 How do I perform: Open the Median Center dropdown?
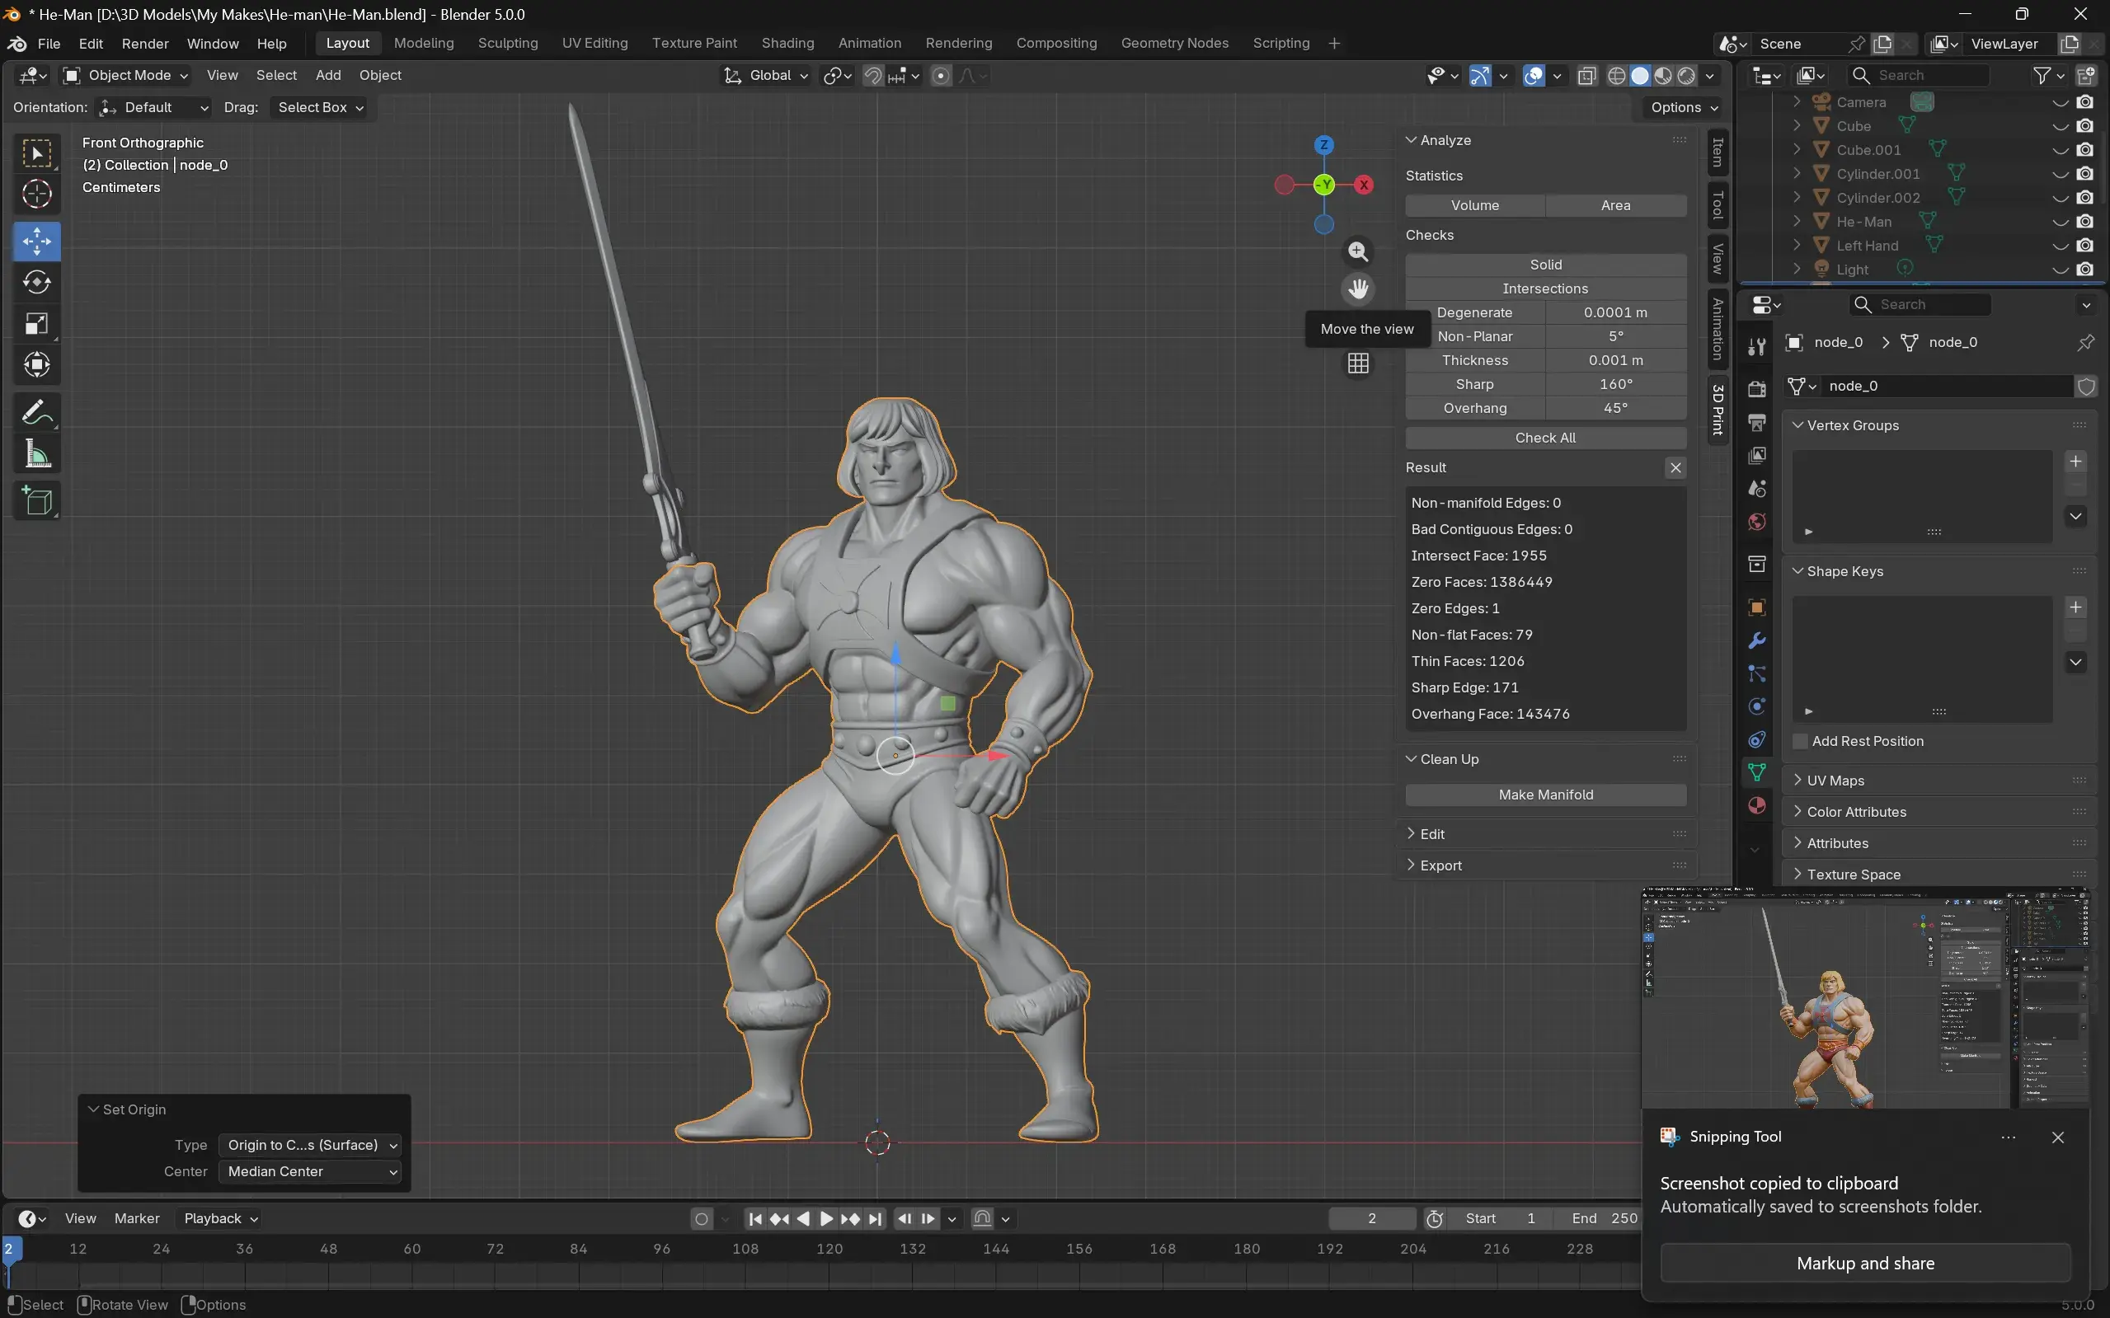point(309,1171)
